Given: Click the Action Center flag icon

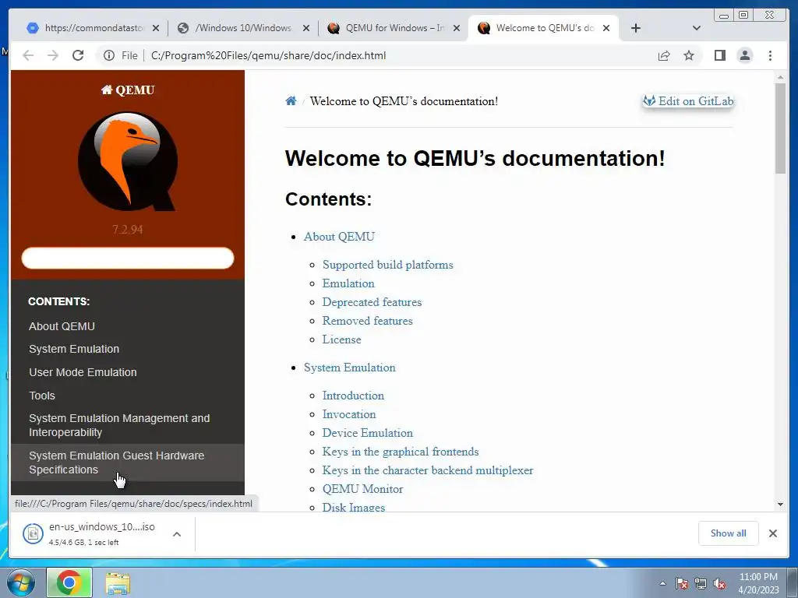Looking at the screenshot, I should tap(681, 584).
